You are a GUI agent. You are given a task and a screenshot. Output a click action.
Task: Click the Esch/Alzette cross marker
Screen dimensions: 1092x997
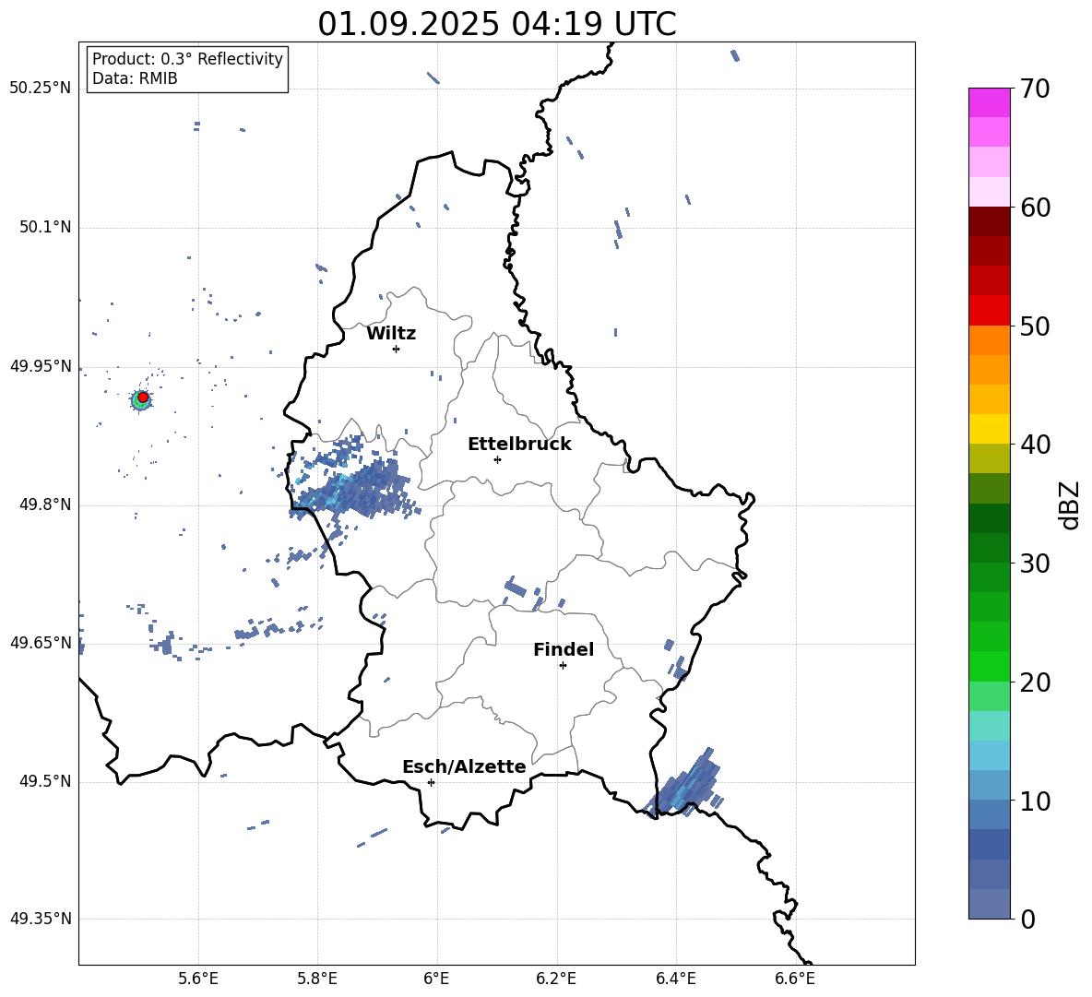point(431,782)
